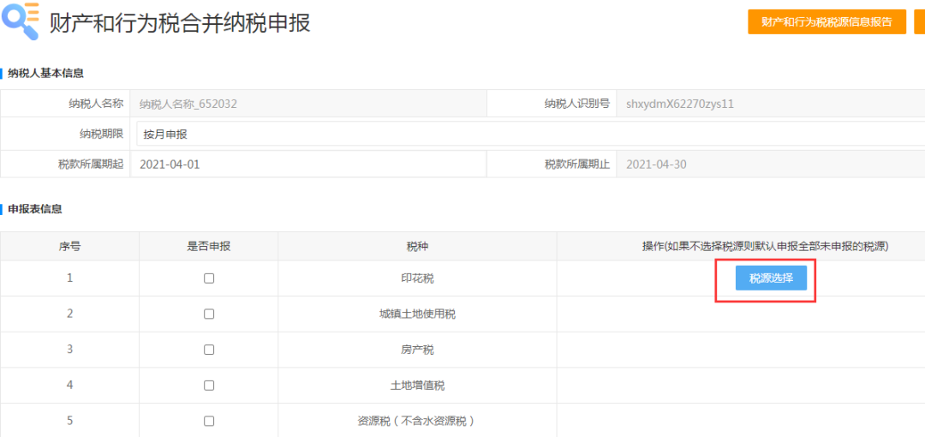Viewport: 925px width, 437px height.
Task: Check the 印花税 declaration checkbox
Action: pos(209,278)
